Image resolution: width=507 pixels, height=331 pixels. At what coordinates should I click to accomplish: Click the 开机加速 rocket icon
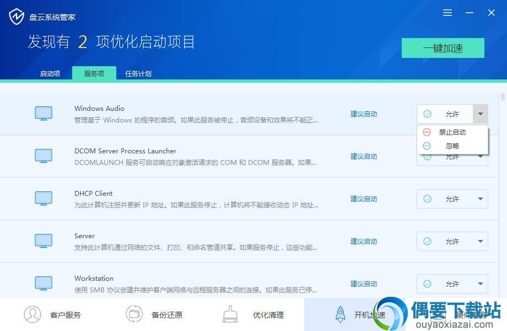(x=340, y=314)
